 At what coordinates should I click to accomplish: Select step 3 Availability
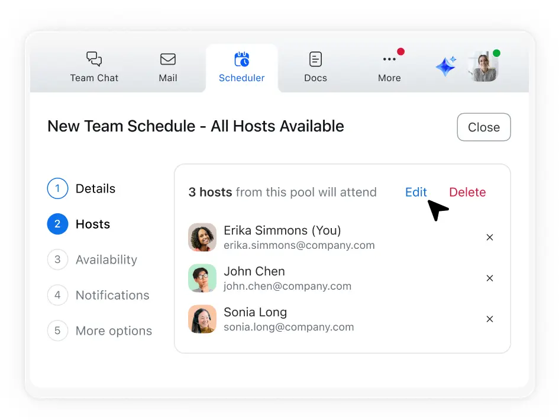(x=106, y=259)
